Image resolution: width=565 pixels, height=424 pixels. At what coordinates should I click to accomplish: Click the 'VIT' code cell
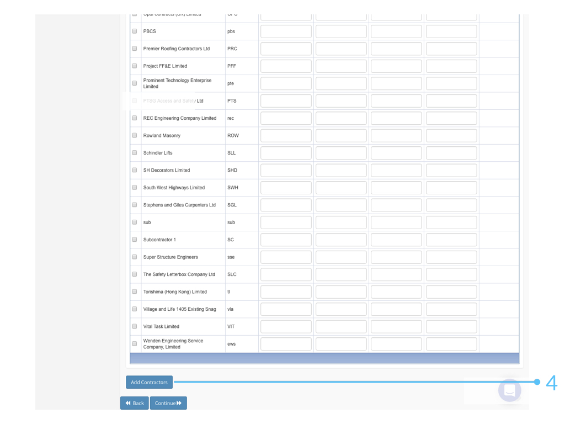(231, 326)
